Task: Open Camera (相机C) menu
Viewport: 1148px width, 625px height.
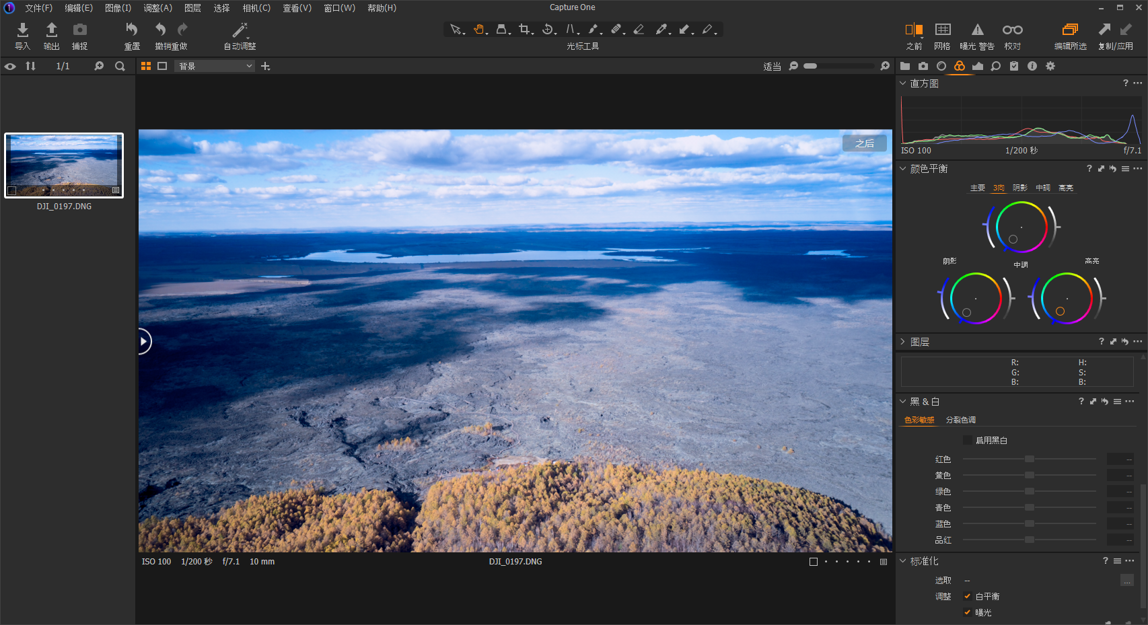Action: [256, 8]
